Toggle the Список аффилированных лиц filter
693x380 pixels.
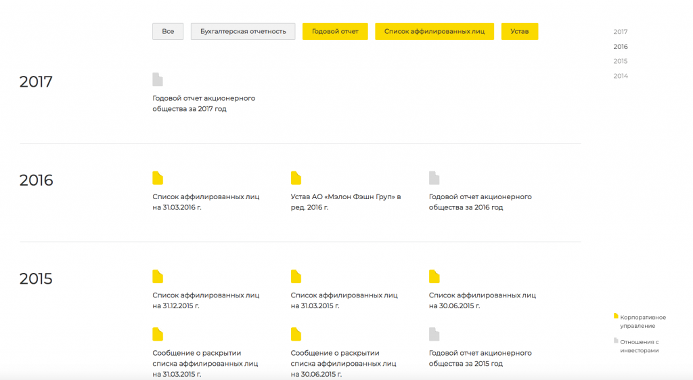[434, 31]
